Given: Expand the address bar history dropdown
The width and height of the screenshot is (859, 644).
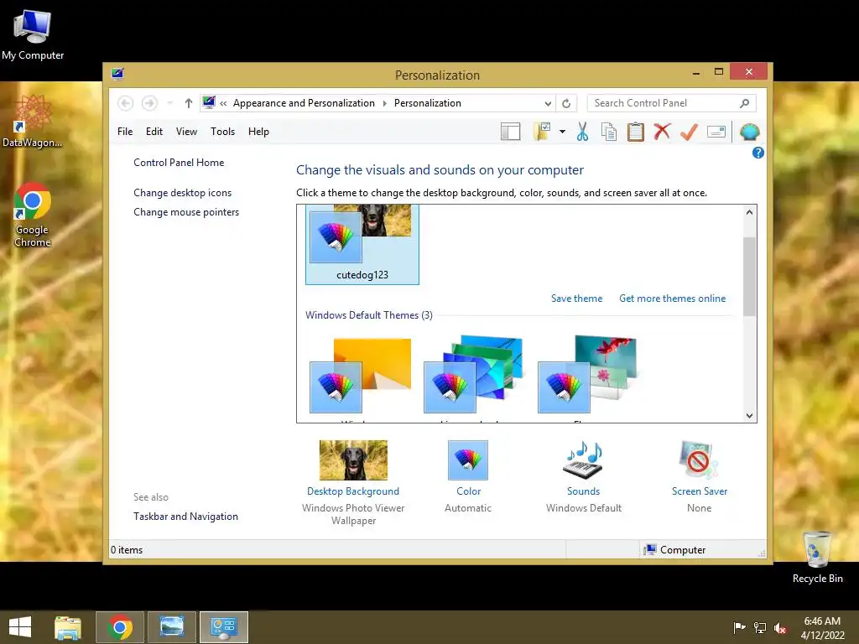Looking at the screenshot, I should (548, 103).
